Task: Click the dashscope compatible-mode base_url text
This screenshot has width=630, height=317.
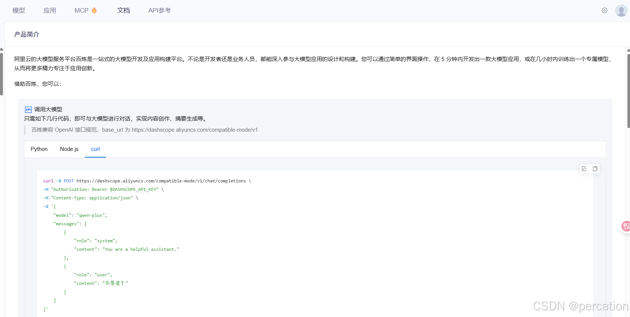Action: 195,130
